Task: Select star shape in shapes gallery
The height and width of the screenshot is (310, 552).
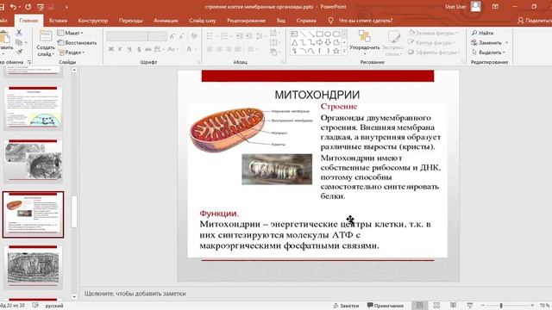Action: pyautogui.click(x=336, y=51)
